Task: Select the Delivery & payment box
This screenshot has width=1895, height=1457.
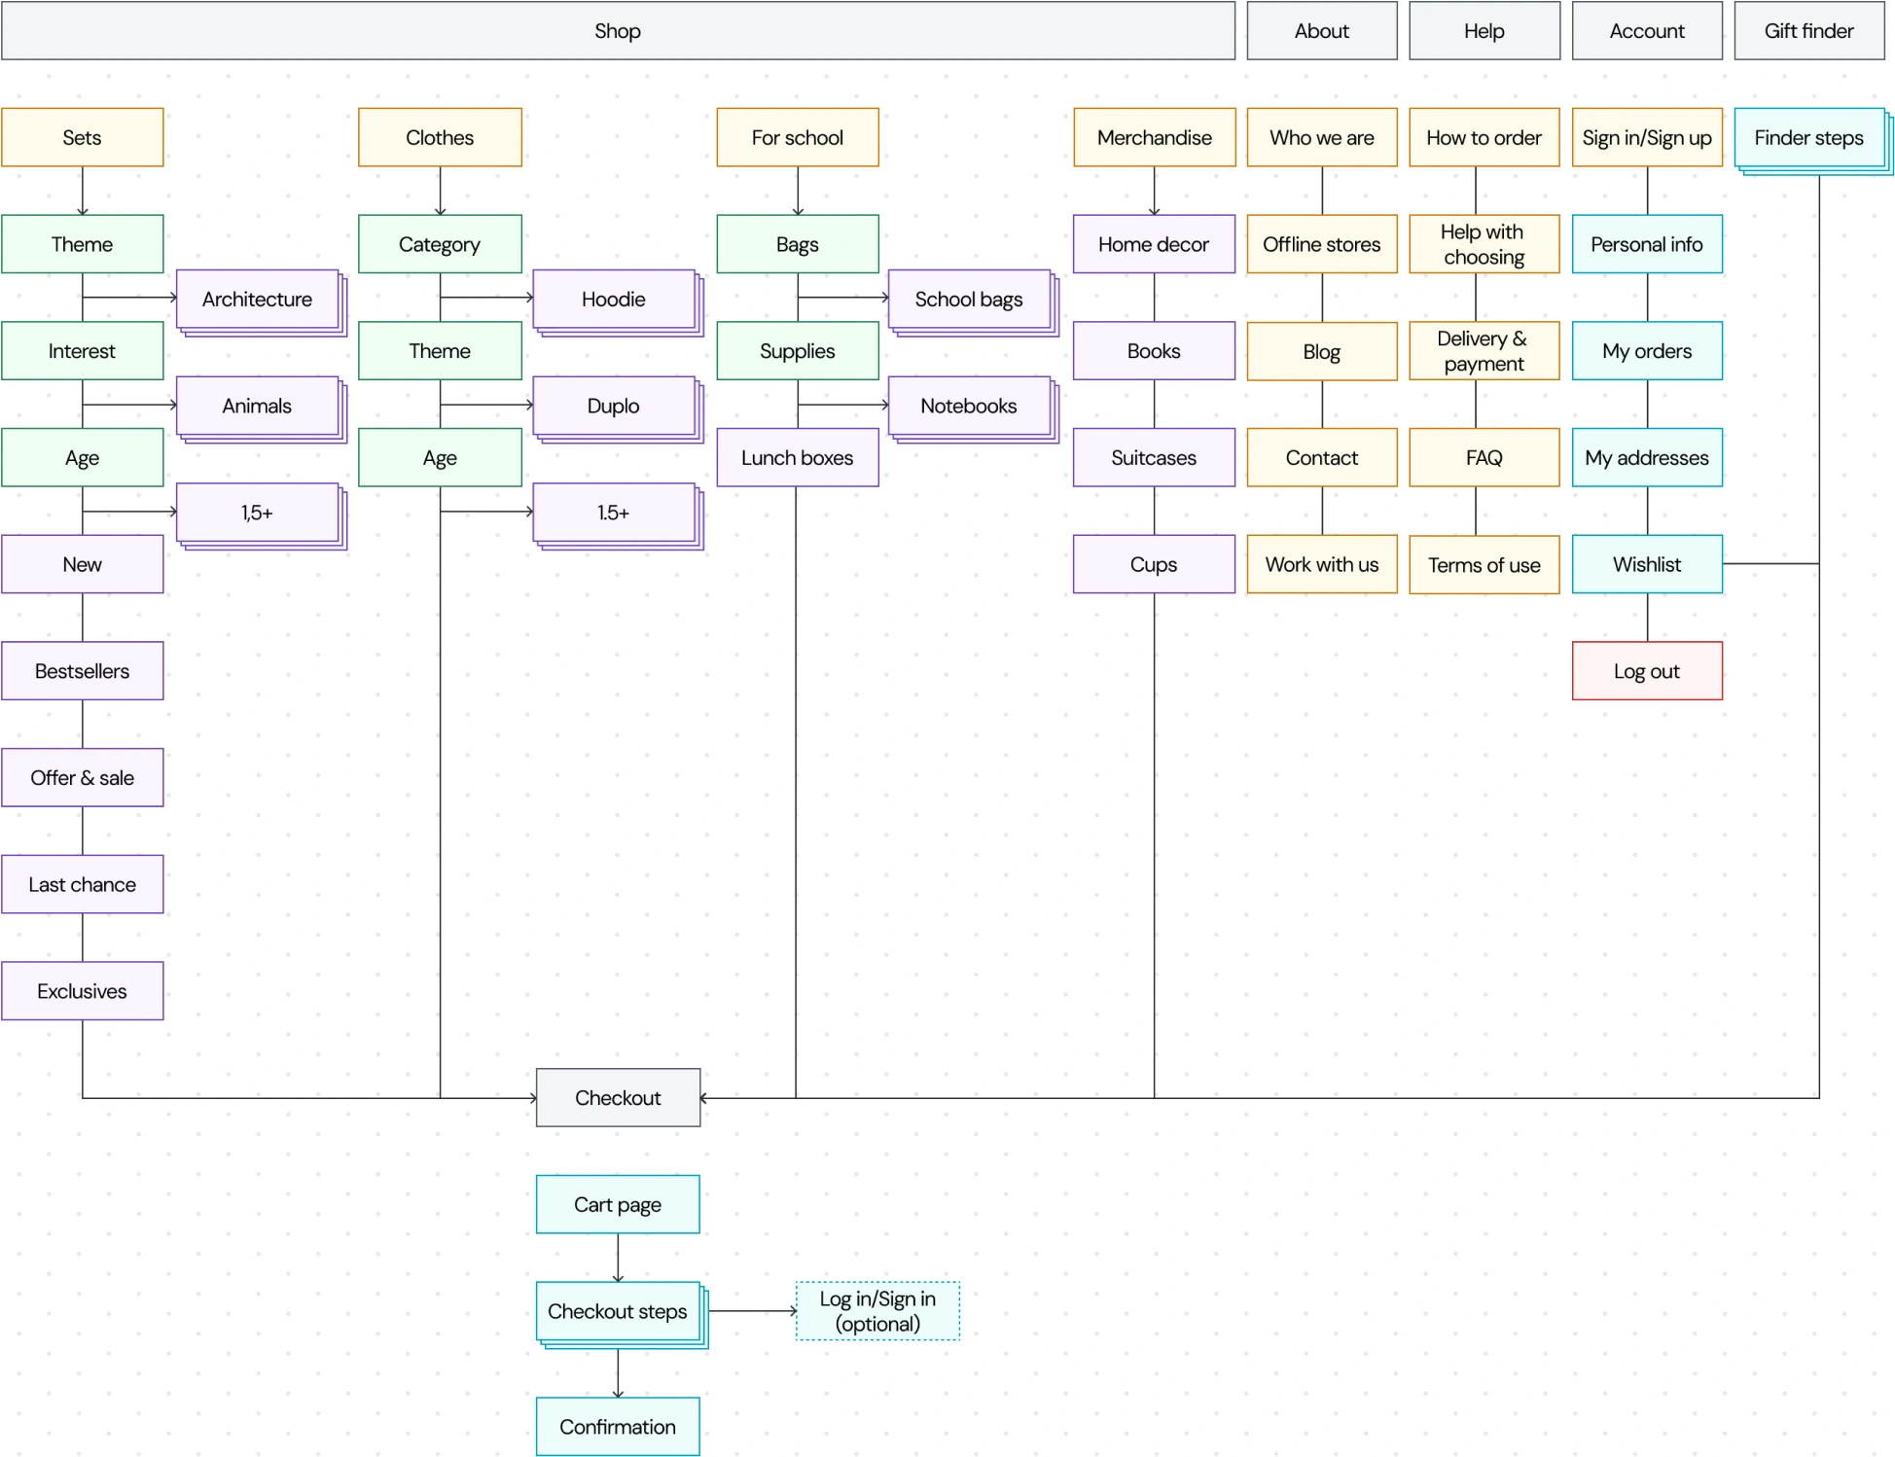Action: pyautogui.click(x=1484, y=351)
